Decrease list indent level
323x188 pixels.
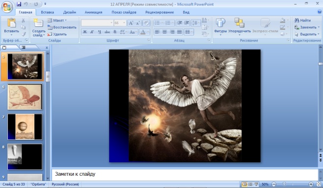coord(180,23)
